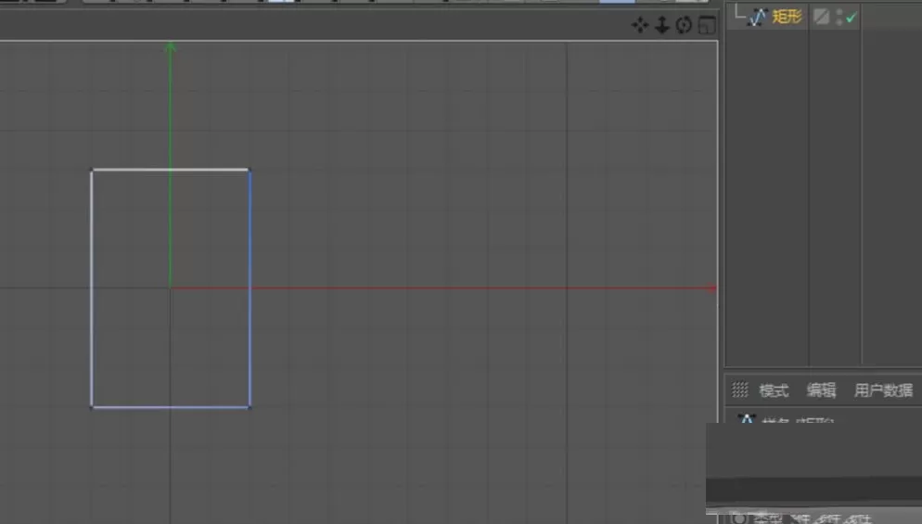Click the red X axis arrow handle
The width and height of the screenshot is (922, 524).
pos(711,288)
